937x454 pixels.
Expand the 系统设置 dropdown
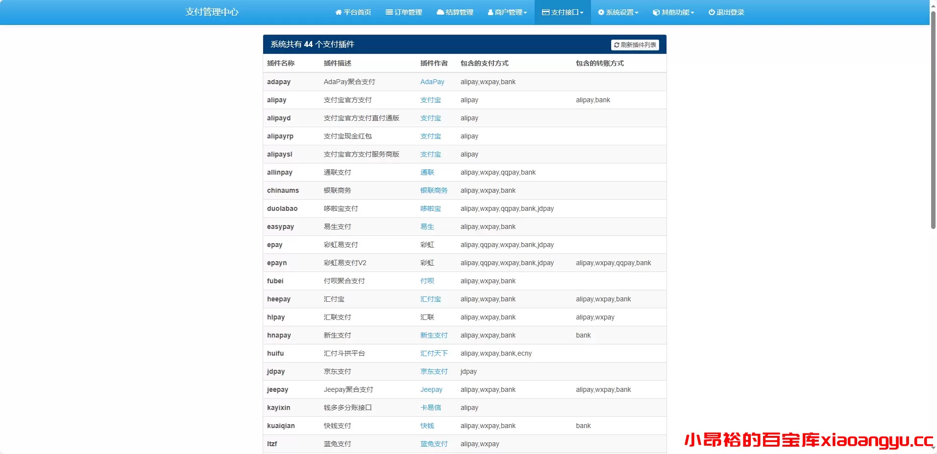pos(618,12)
